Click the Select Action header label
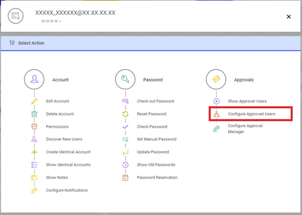Viewport: 302px width, 215px height. [x=31, y=43]
